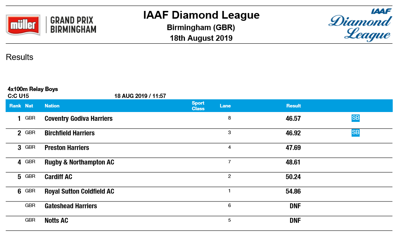Click the SB badge for Birchfield Harriers

(355, 132)
